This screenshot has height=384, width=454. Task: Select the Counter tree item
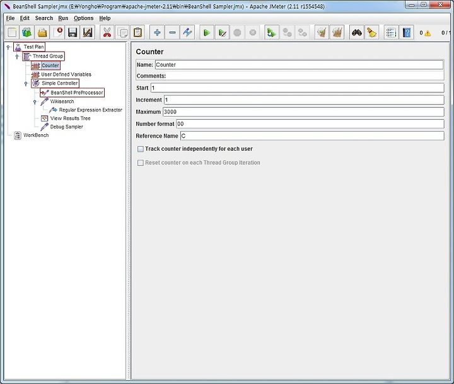coord(46,66)
